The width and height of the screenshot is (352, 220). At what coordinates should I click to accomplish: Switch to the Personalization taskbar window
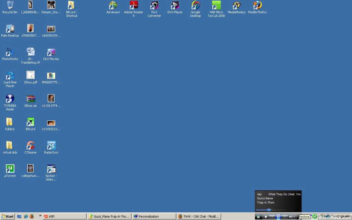click(154, 217)
